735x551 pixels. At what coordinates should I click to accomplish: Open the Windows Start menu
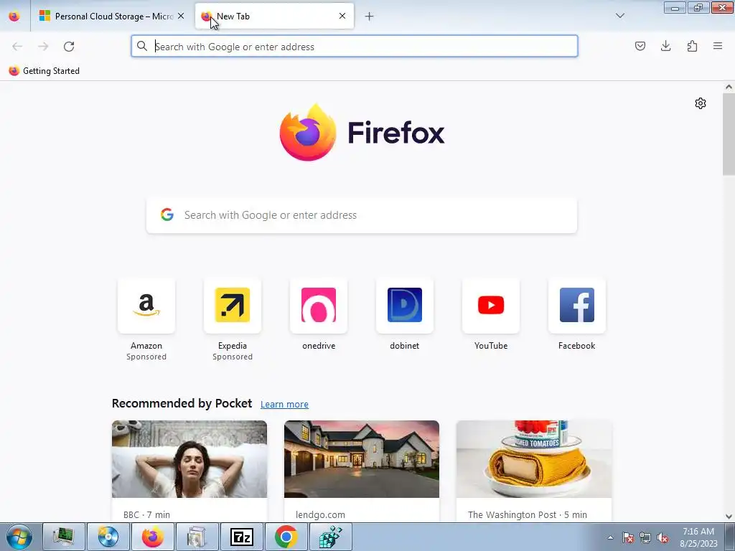[x=19, y=537]
